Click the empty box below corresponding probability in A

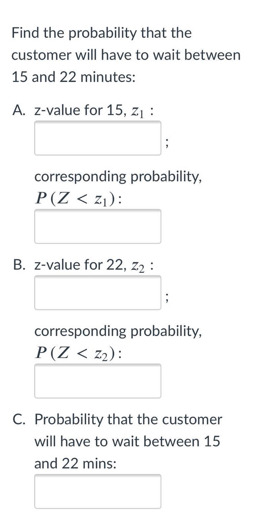pos(97,226)
